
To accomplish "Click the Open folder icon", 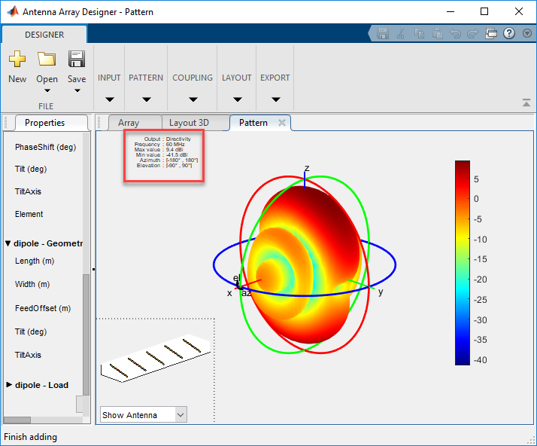I will [47, 60].
